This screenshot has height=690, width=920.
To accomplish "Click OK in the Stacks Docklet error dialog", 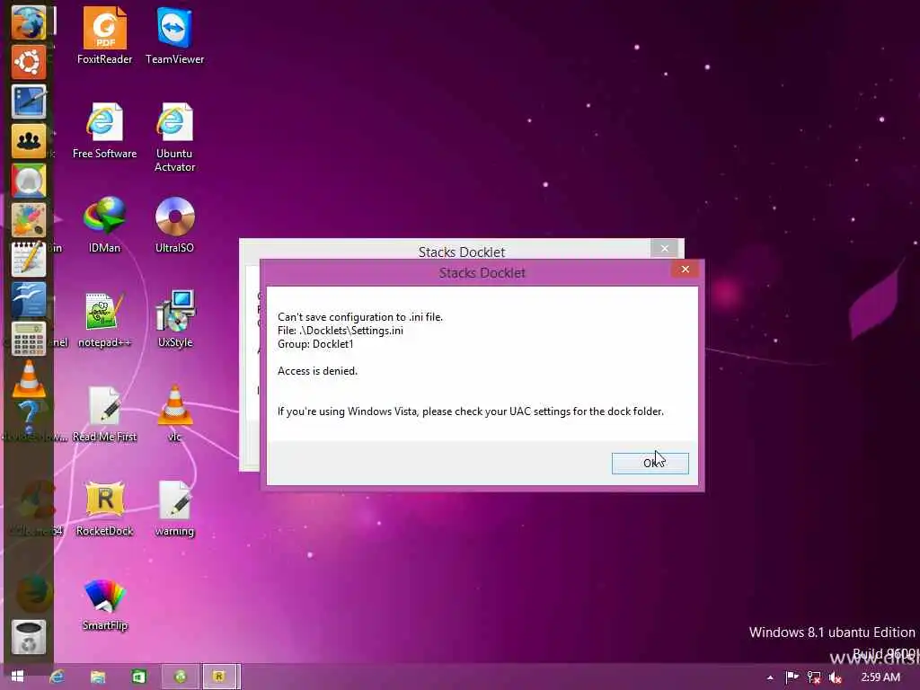I will pyautogui.click(x=650, y=463).
